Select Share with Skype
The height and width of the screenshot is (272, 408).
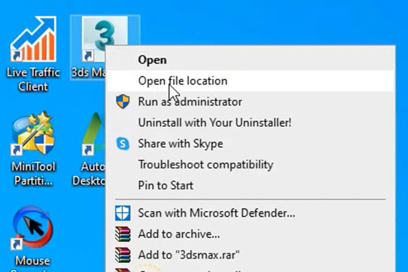(x=250, y=144)
